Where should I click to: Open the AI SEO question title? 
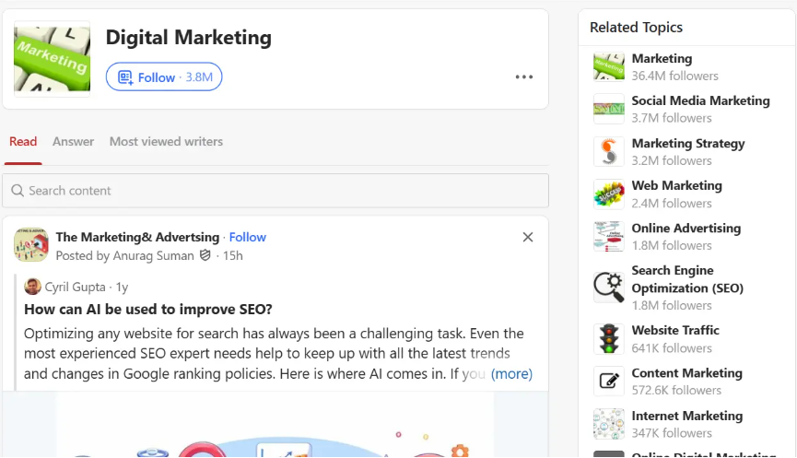pos(148,309)
